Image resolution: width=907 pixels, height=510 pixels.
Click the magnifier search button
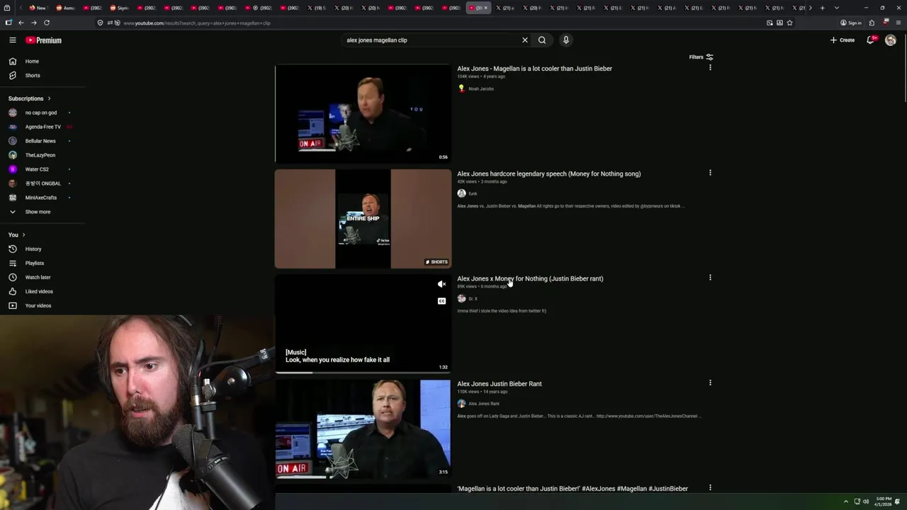tap(542, 40)
